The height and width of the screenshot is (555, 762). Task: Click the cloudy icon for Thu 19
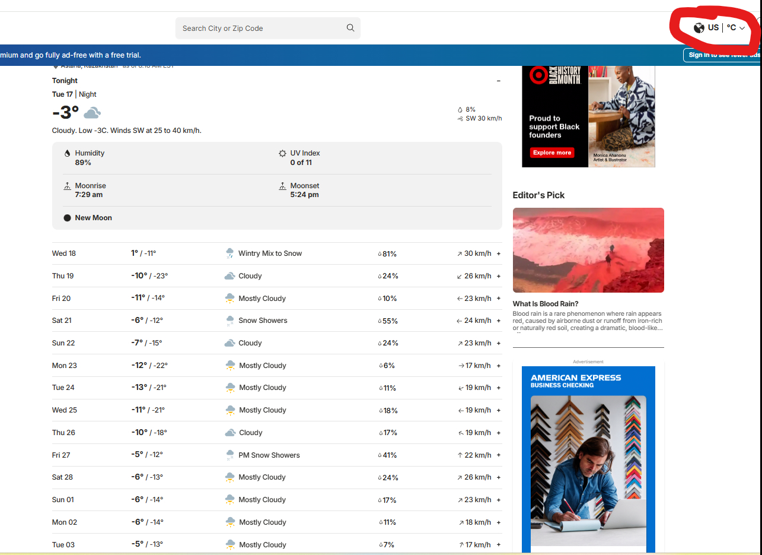(229, 276)
